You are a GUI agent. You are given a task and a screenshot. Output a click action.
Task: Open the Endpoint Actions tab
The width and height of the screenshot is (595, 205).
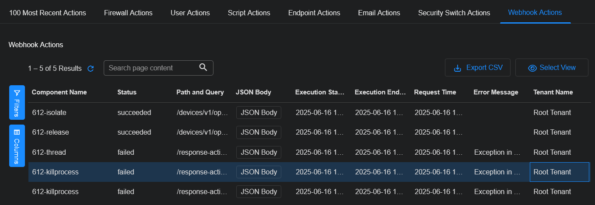coord(314,13)
